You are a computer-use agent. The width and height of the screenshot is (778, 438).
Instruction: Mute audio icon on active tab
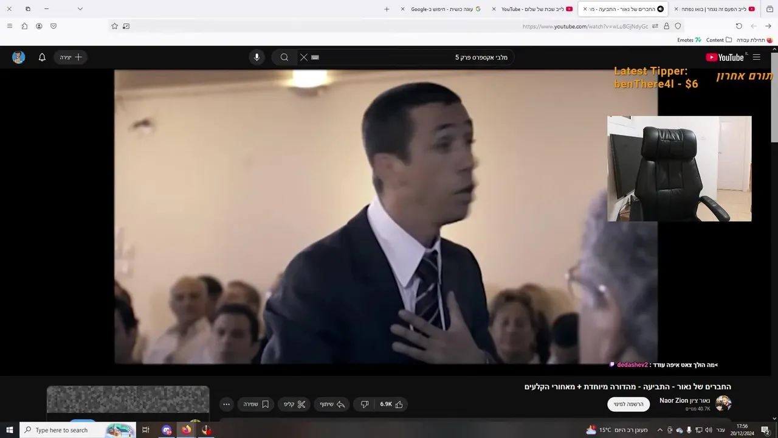click(x=660, y=9)
